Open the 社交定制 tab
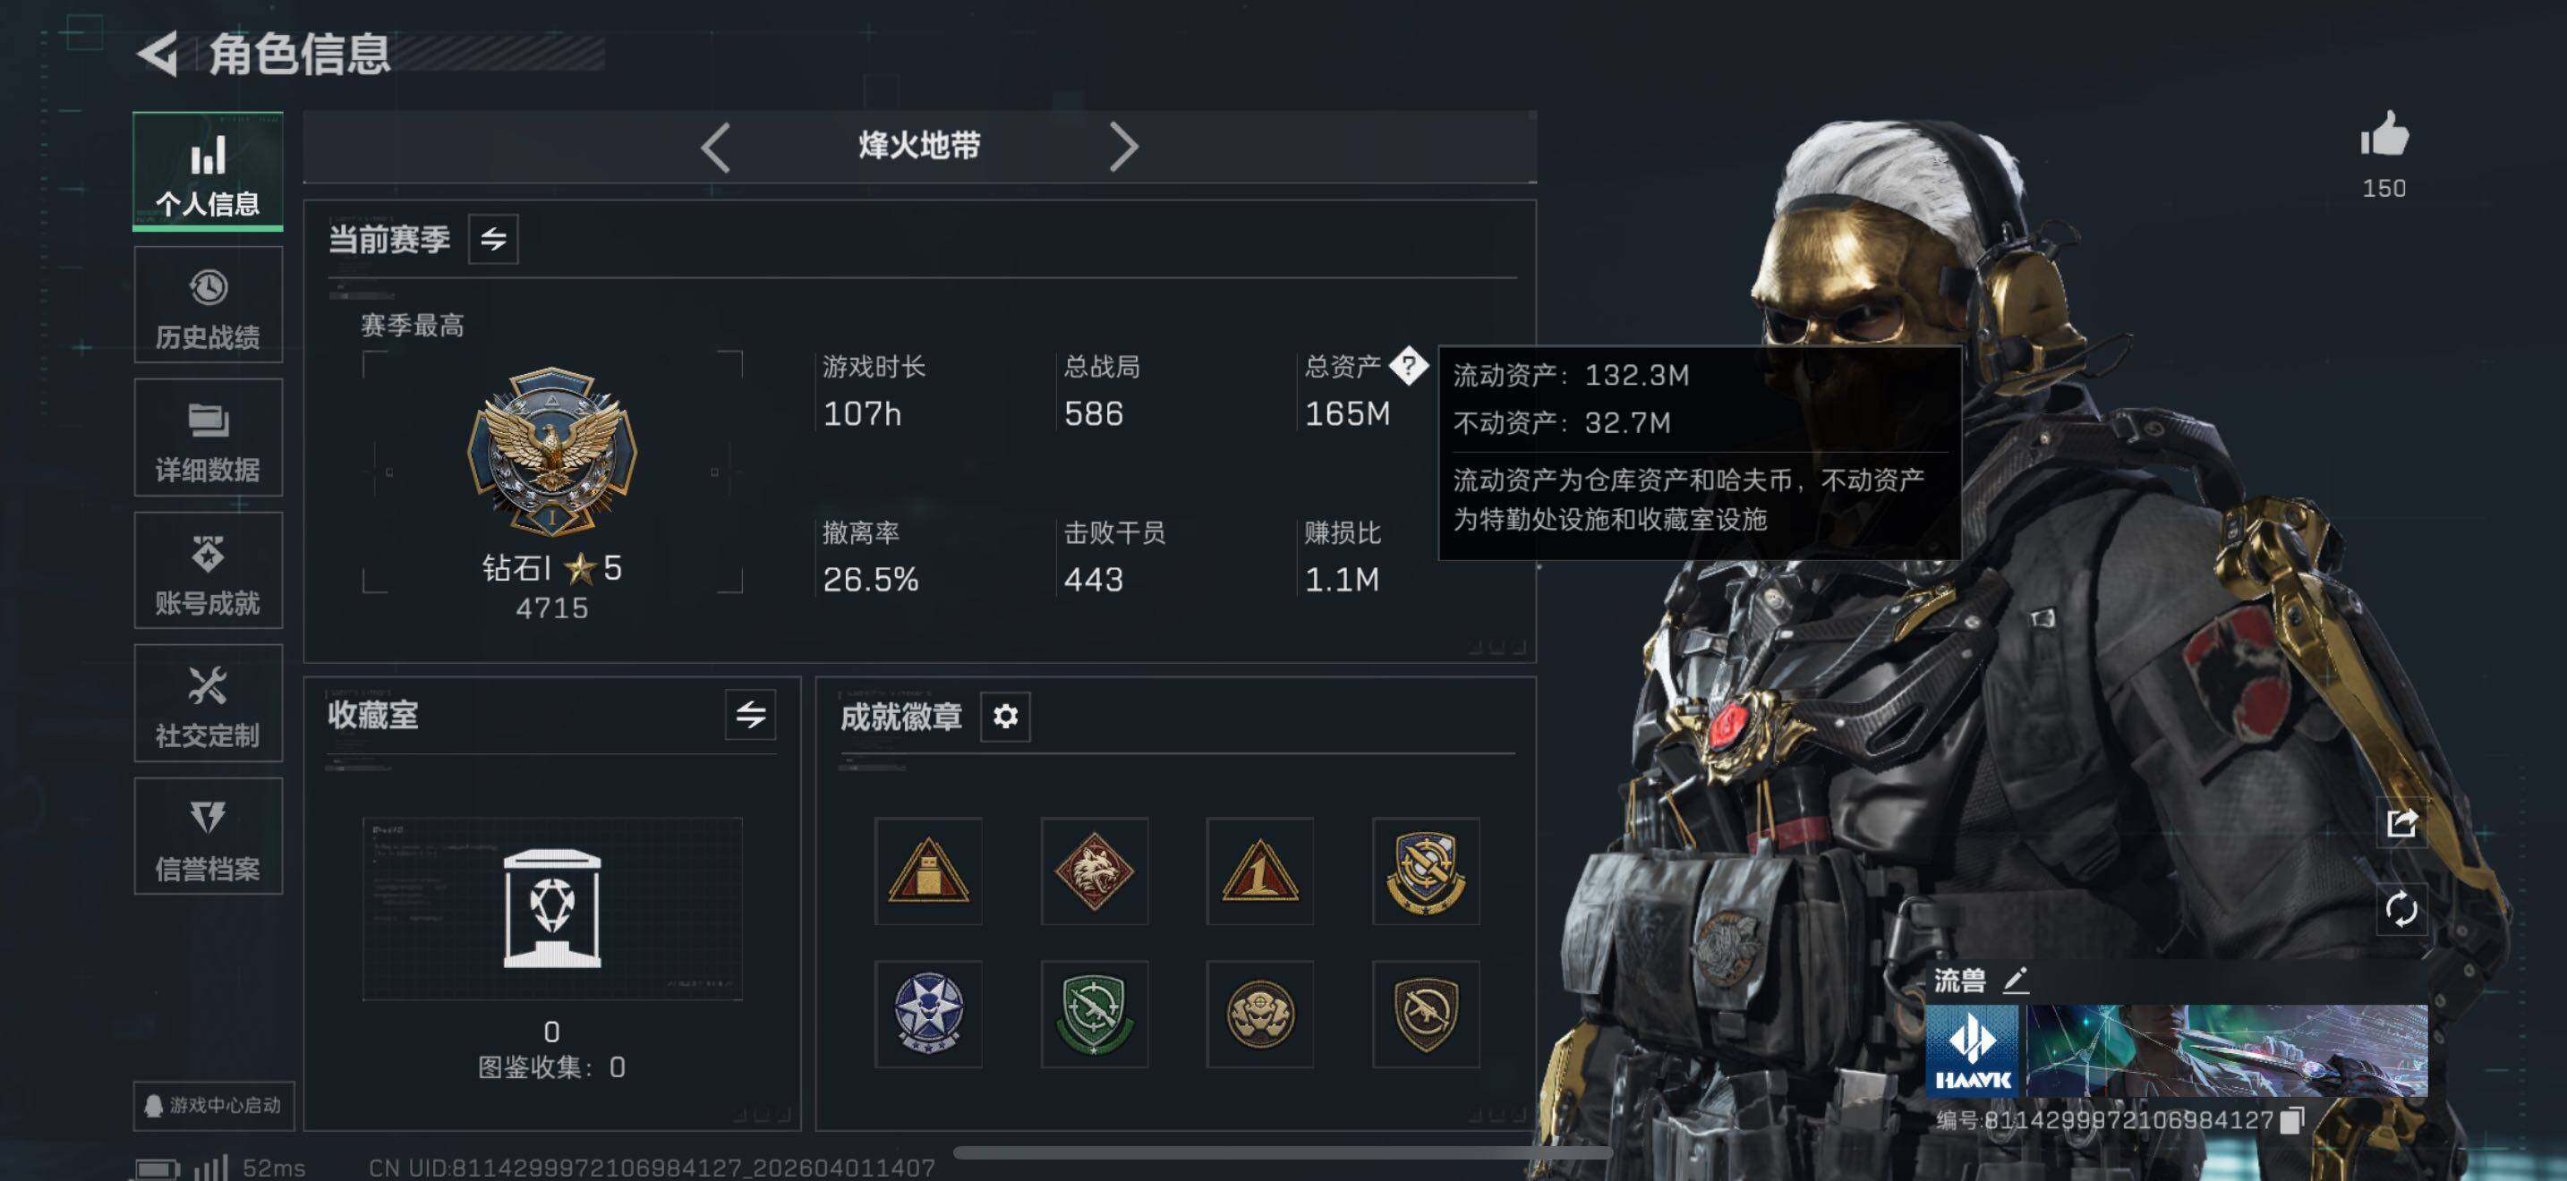 coord(209,703)
